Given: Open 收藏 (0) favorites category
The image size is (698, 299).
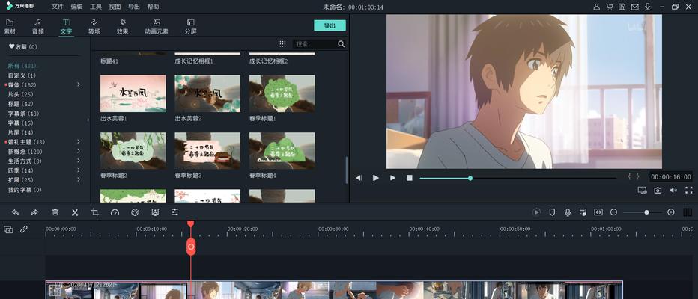Looking at the screenshot, I should (x=23, y=46).
